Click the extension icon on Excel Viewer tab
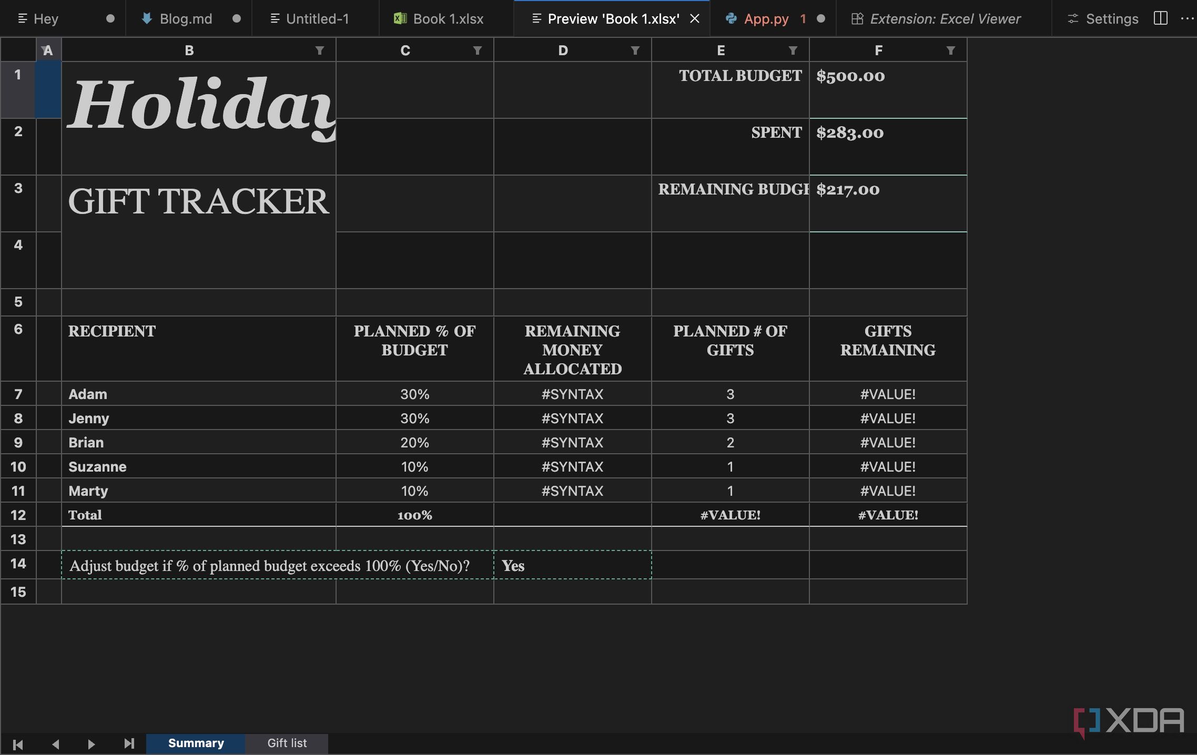1197x755 pixels. pyautogui.click(x=857, y=19)
